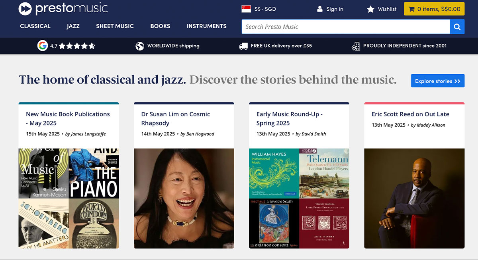Click the Singapore flag icon
Viewport: 478px width, 268px height.
tap(246, 9)
